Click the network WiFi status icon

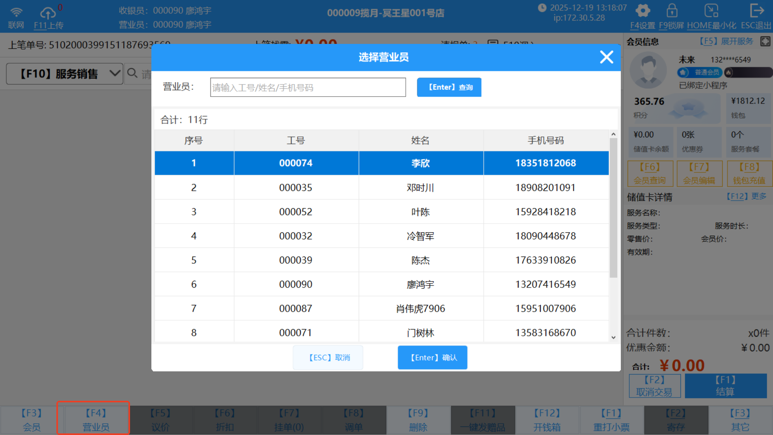[16, 12]
